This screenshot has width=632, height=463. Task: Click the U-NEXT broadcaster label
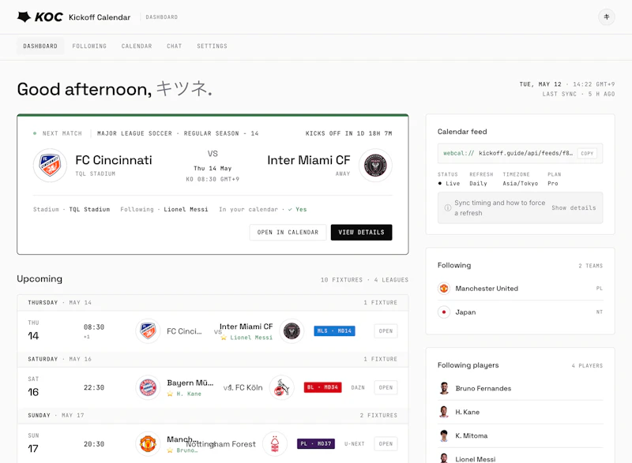354,444
